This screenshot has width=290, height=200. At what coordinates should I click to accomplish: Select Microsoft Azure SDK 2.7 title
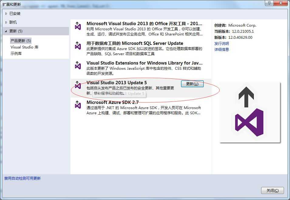[112, 102]
